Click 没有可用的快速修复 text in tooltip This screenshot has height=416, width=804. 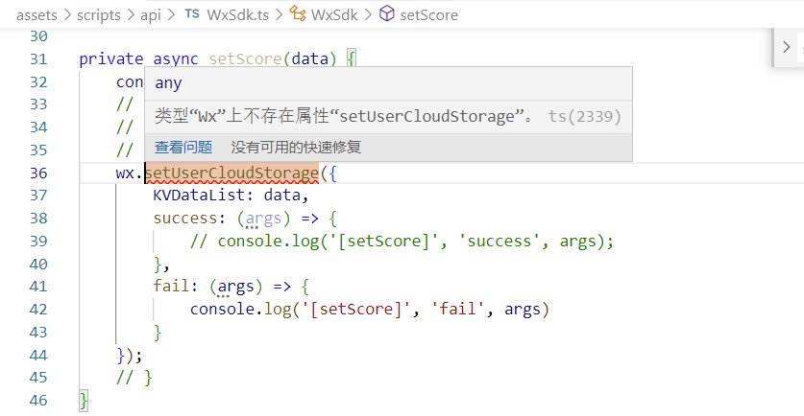[x=296, y=148]
